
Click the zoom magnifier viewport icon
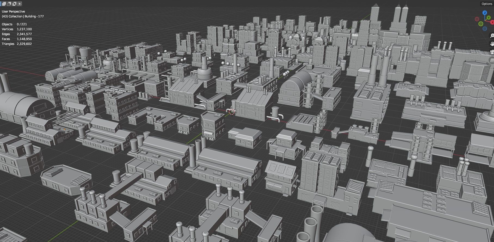tap(492, 36)
